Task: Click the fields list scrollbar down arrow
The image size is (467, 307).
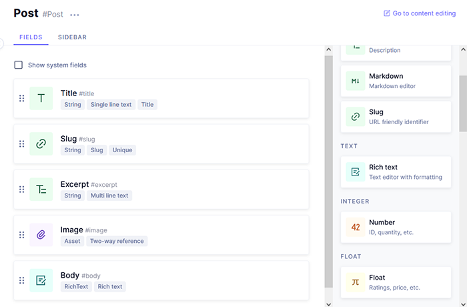Action: tap(329, 304)
